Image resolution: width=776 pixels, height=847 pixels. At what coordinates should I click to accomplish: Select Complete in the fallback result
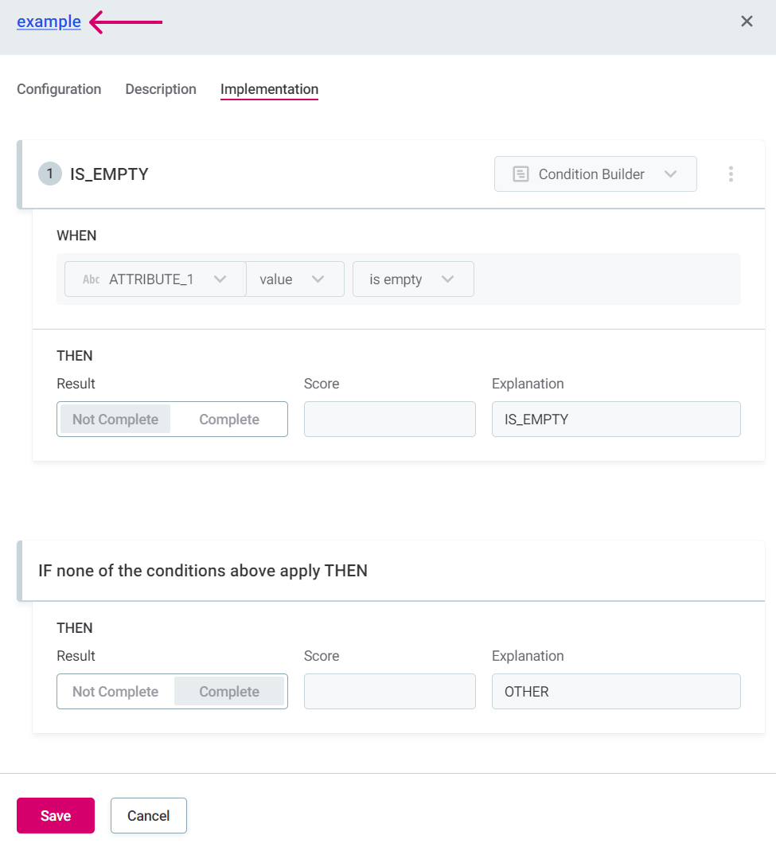(229, 692)
